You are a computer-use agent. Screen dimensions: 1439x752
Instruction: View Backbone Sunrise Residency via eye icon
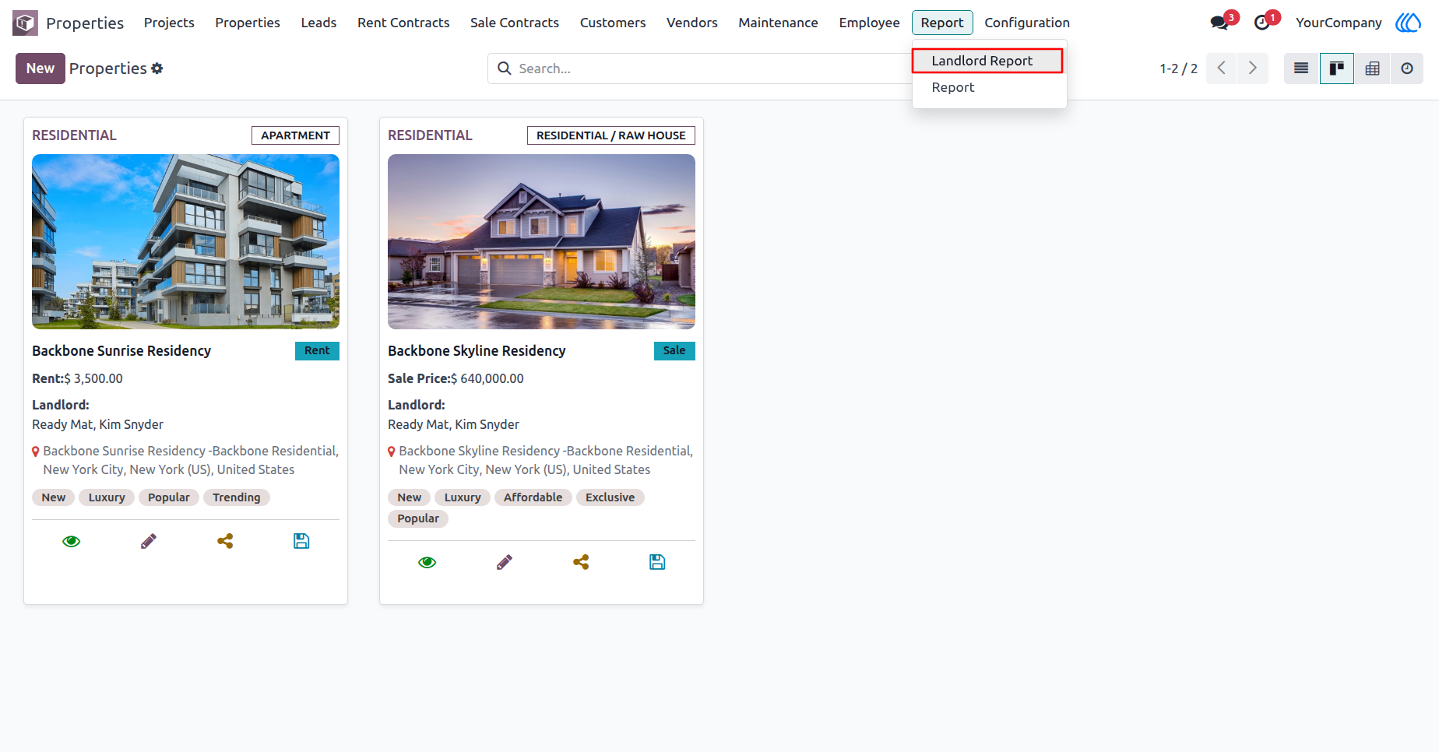tap(72, 541)
